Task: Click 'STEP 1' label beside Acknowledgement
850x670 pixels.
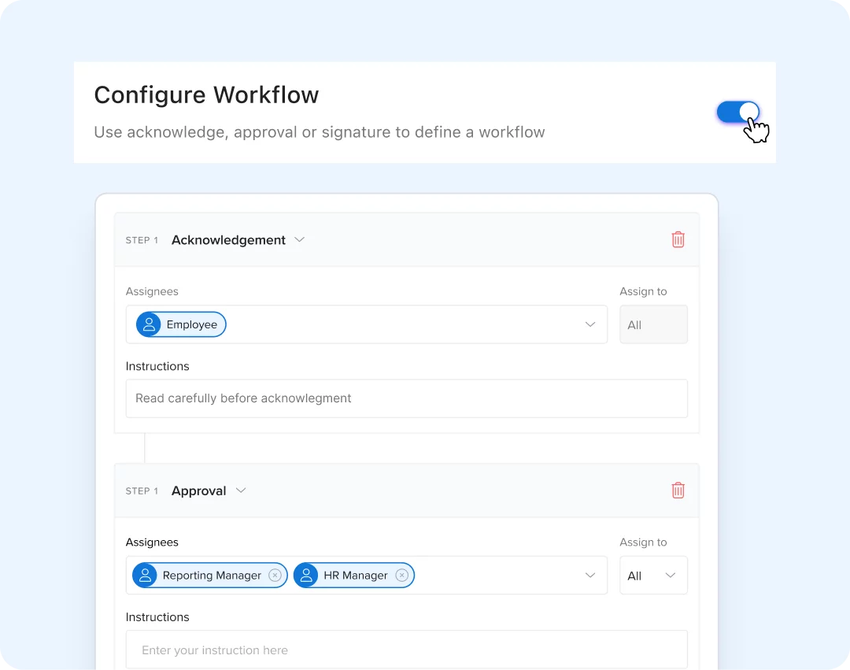Action: click(142, 240)
